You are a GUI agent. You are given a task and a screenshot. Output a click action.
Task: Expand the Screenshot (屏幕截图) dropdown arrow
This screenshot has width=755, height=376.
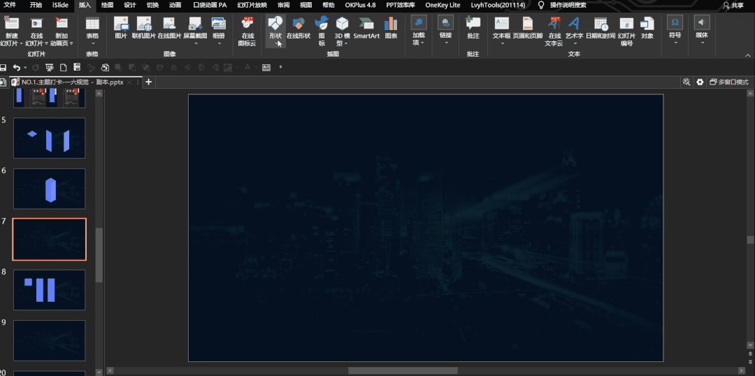(x=196, y=43)
